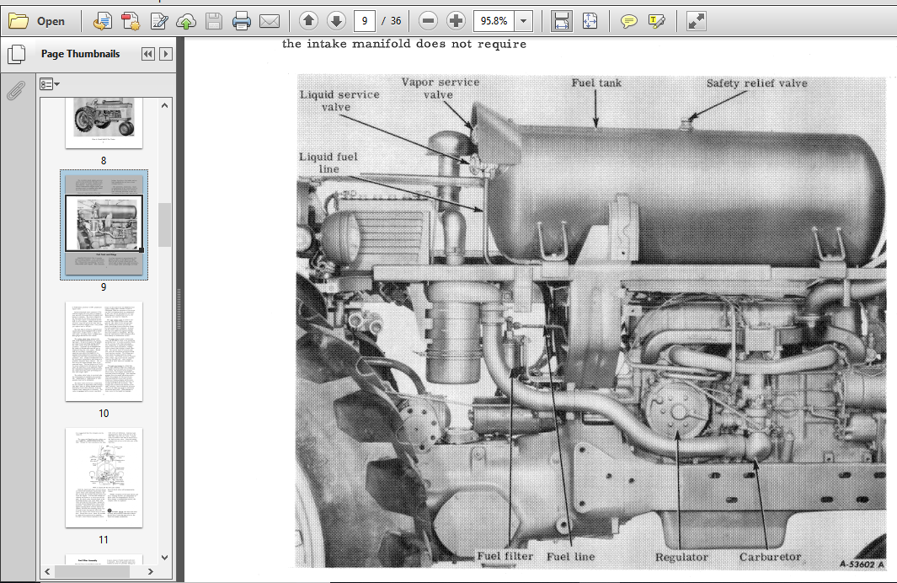This screenshot has height=583, width=897.
Task: Open the Attachments paperclip panel
Action: [x=16, y=90]
